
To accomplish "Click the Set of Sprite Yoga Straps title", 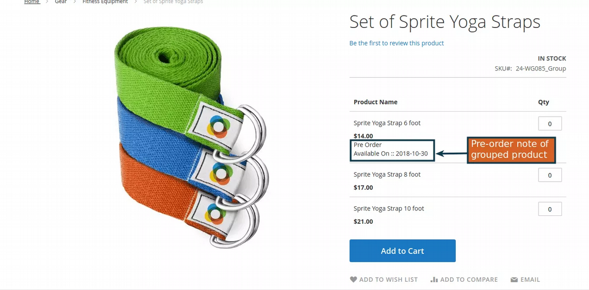I will [x=445, y=22].
